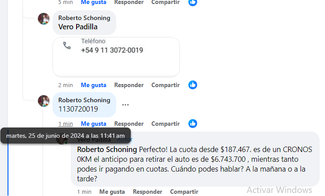
Task: Click Responder under Vero Padilla's reply
Action: 147,192
